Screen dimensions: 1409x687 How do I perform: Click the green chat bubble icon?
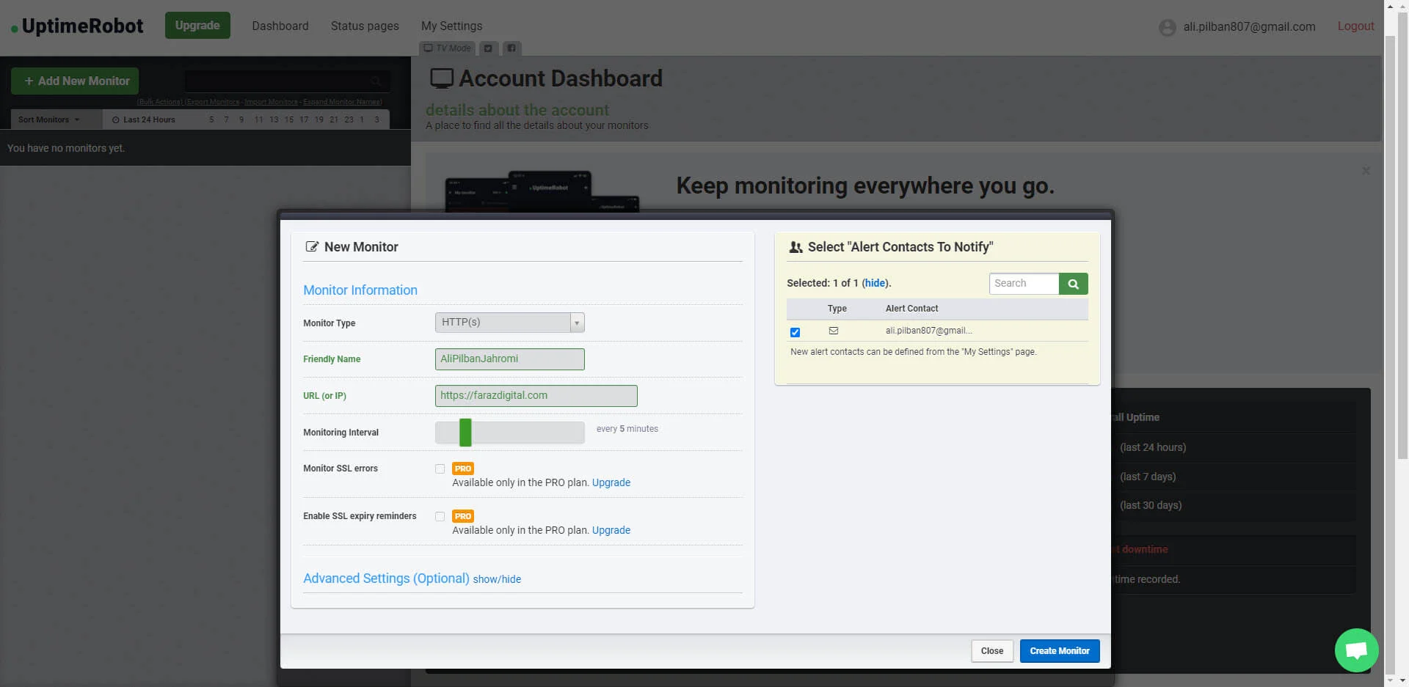click(x=1356, y=650)
